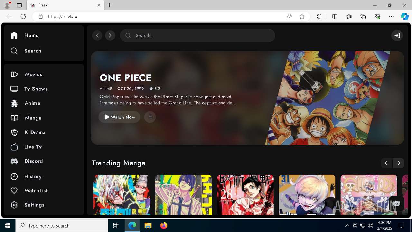Open the browser Extensions icon

click(x=319, y=16)
